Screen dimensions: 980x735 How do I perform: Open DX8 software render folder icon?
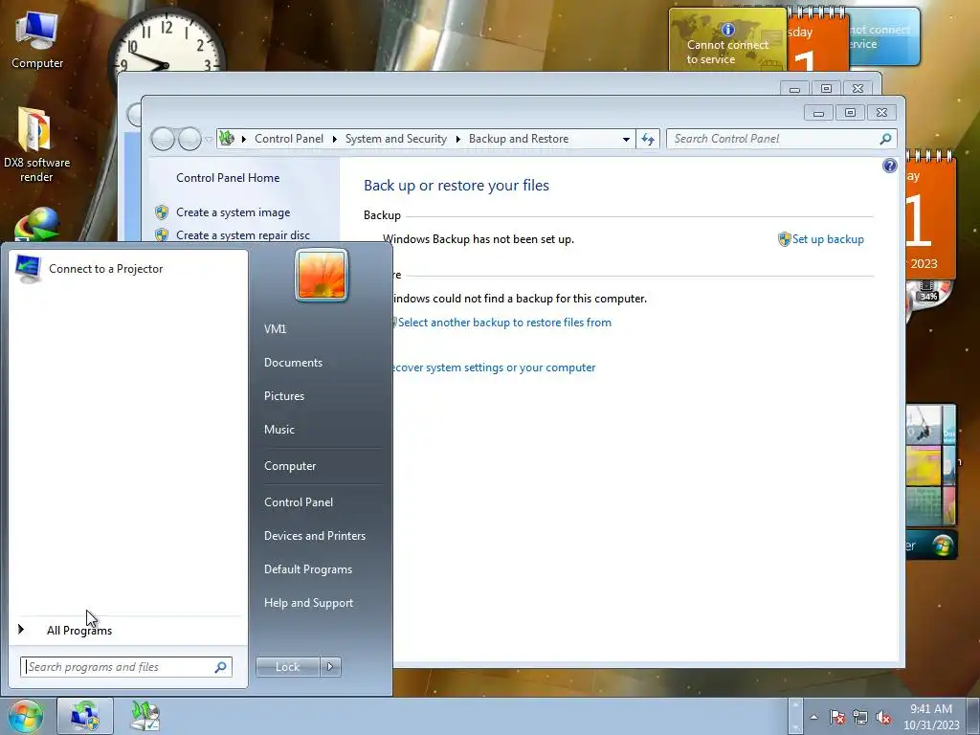[x=36, y=145]
